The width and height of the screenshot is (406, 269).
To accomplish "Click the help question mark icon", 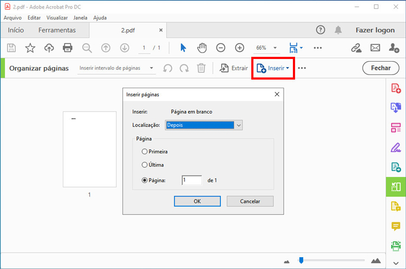I will [x=320, y=30].
